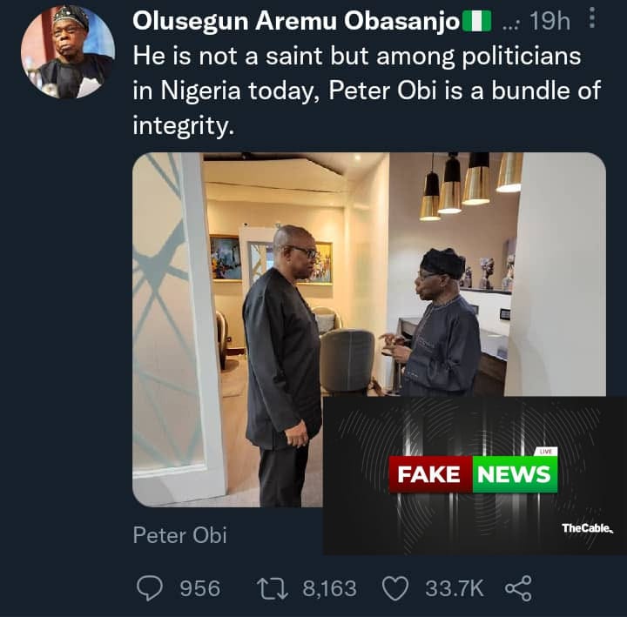Tap the retweet arrows icon
The image size is (627, 617).
pos(273,589)
